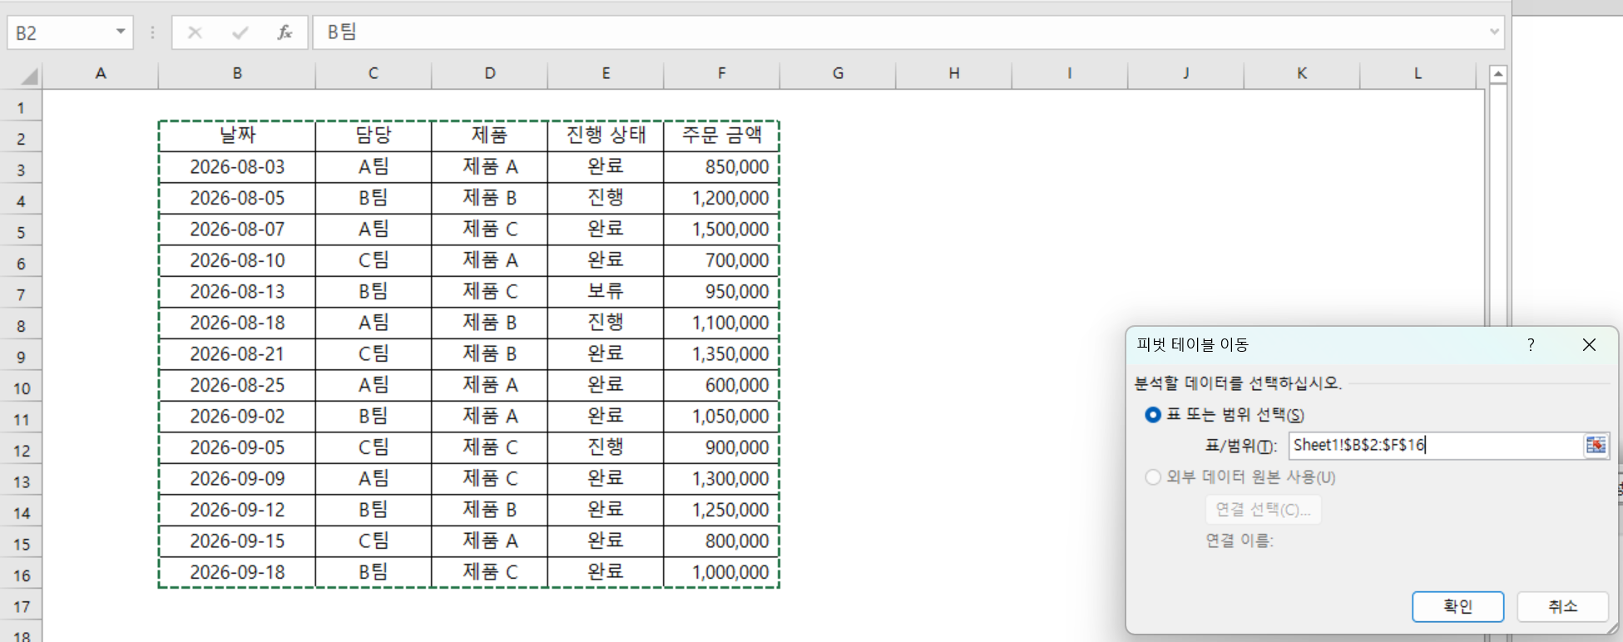Image resolution: width=1623 pixels, height=642 pixels.
Task: Click the amount cell 1,200,000
Action: click(x=721, y=198)
